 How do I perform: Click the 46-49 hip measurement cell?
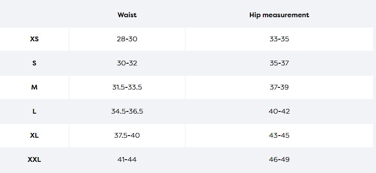pos(279,159)
